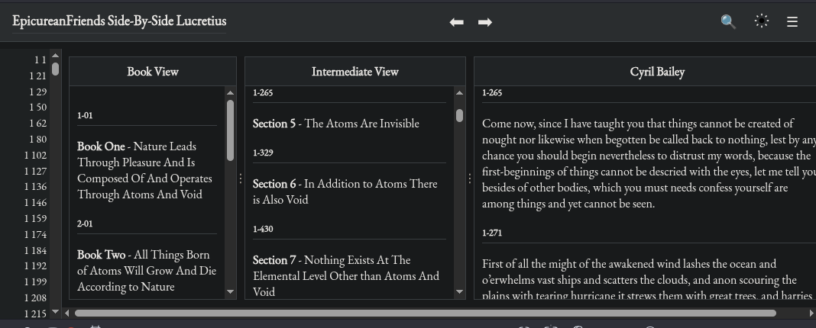Select the Cyril Bailey column header
The width and height of the screenshot is (816, 328).
tap(657, 72)
